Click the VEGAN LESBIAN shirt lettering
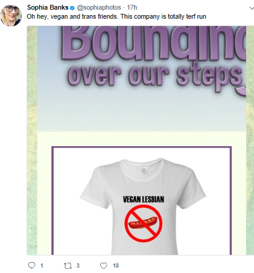This screenshot has height=273, width=254. coord(144,199)
